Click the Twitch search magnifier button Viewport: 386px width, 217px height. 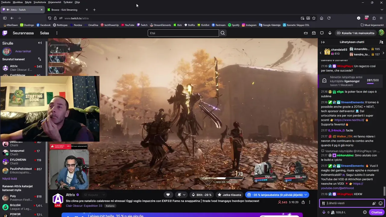223,33
